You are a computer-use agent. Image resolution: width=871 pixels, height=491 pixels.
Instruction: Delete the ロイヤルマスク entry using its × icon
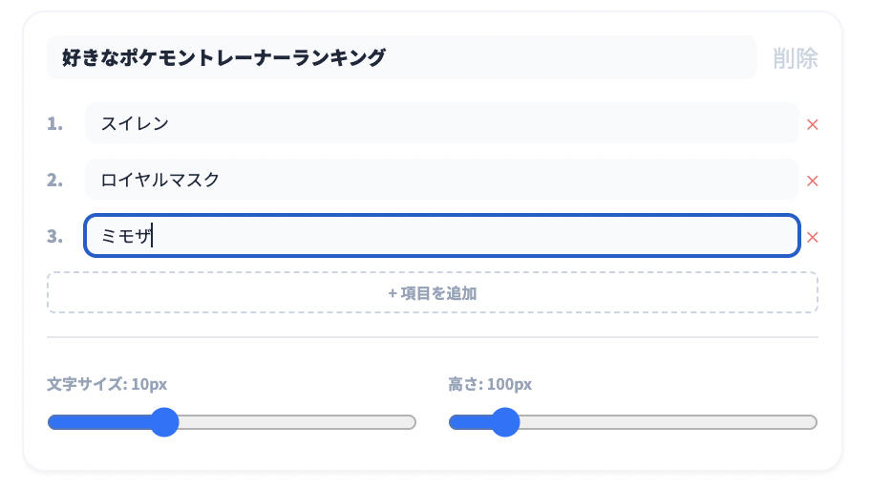coord(813,181)
